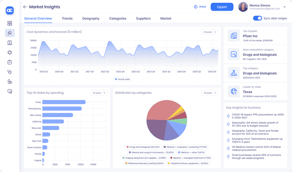
Task: Select the stethoscope icon in sidebar
Action: (x=10, y=72)
